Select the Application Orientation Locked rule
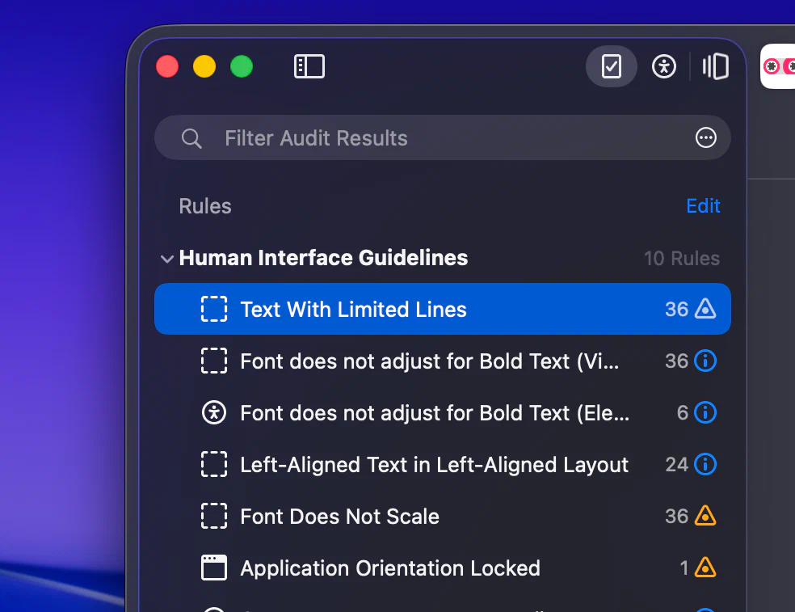 click(x=443, y=568)
